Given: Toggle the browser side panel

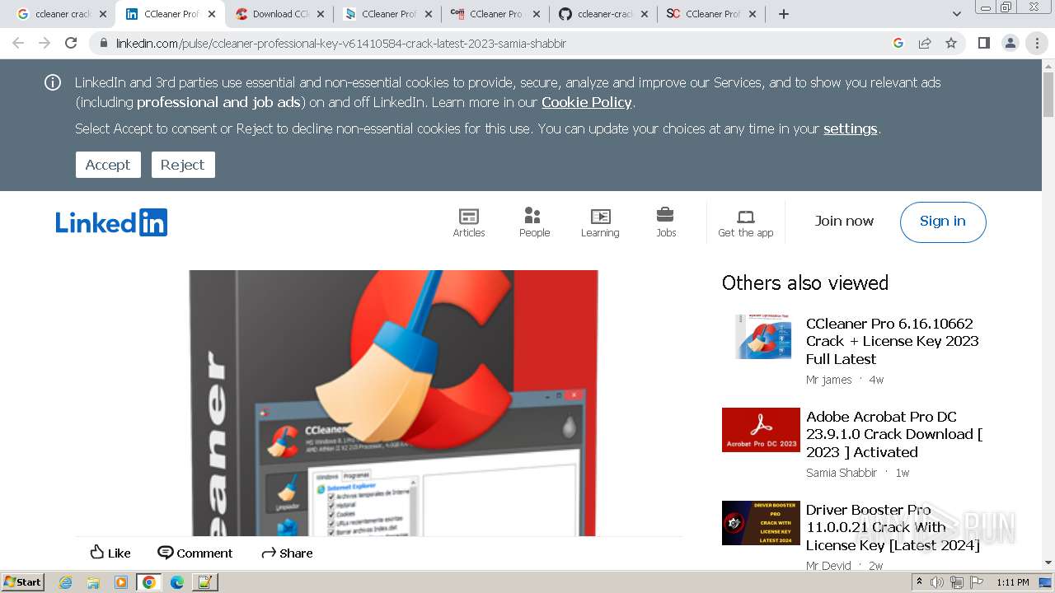Looking at the screenshot, I should [984, 43].
